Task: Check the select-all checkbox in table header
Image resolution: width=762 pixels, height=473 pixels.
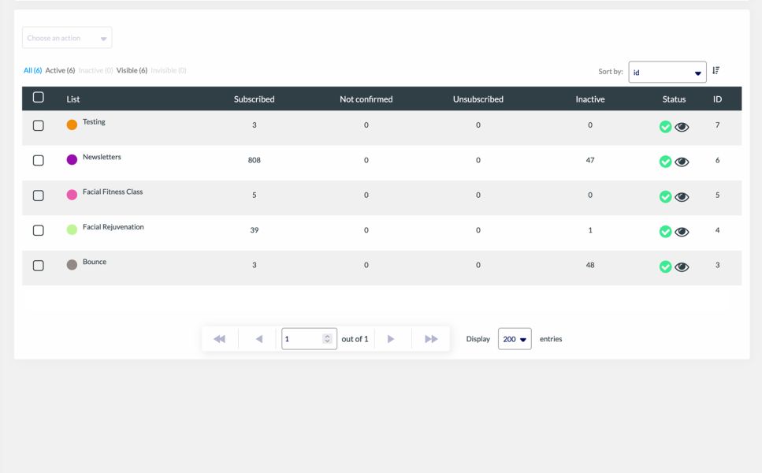Action: pyautogui.click(x=38, y=98)
